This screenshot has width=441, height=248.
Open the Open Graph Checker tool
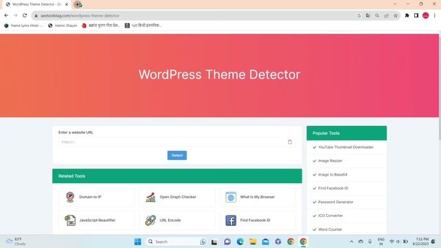[177, 197]
